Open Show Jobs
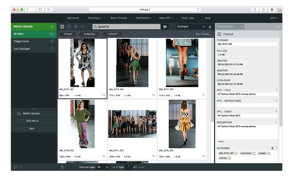Image resolution: width=293 pixels, height=186 pixels. [x=188, y=18]
